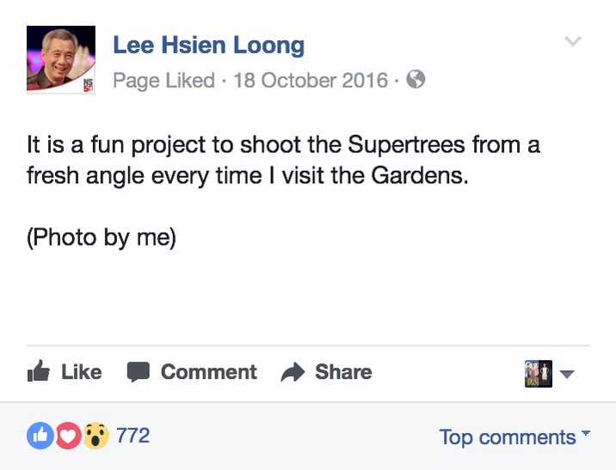Click the Comment button label

[208, 372]
